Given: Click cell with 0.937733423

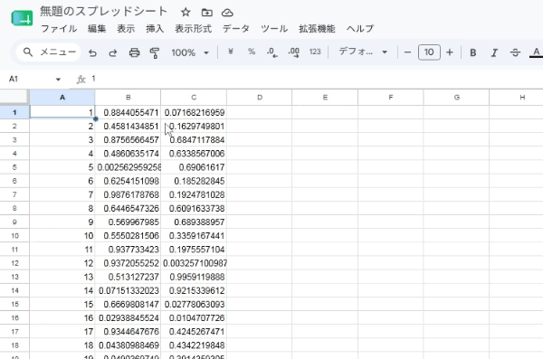Looking at the screenshot, I should click(128, 250).
